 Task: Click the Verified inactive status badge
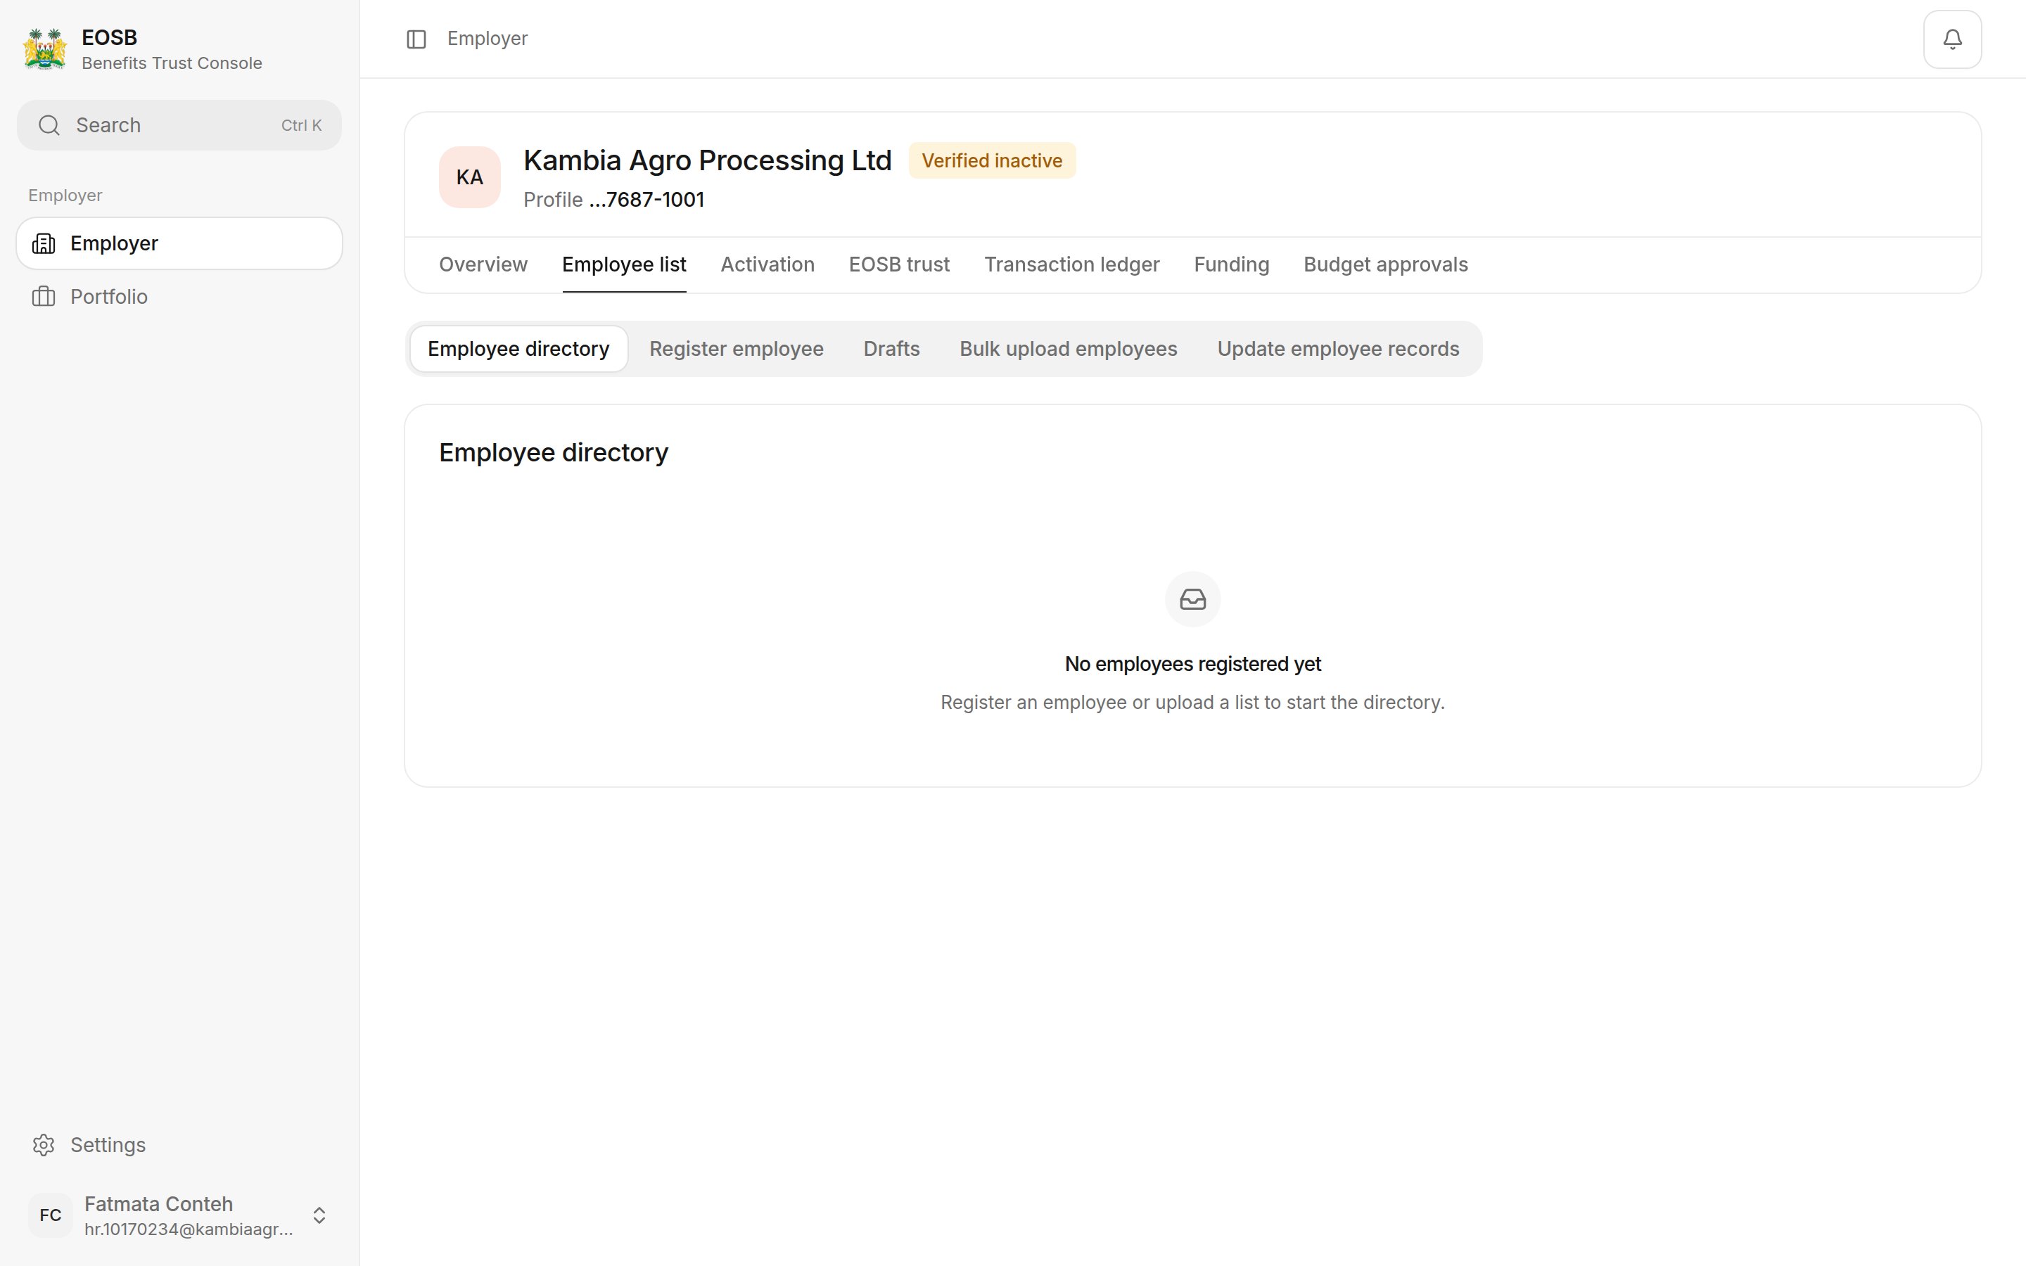click(x=992, y=161)
